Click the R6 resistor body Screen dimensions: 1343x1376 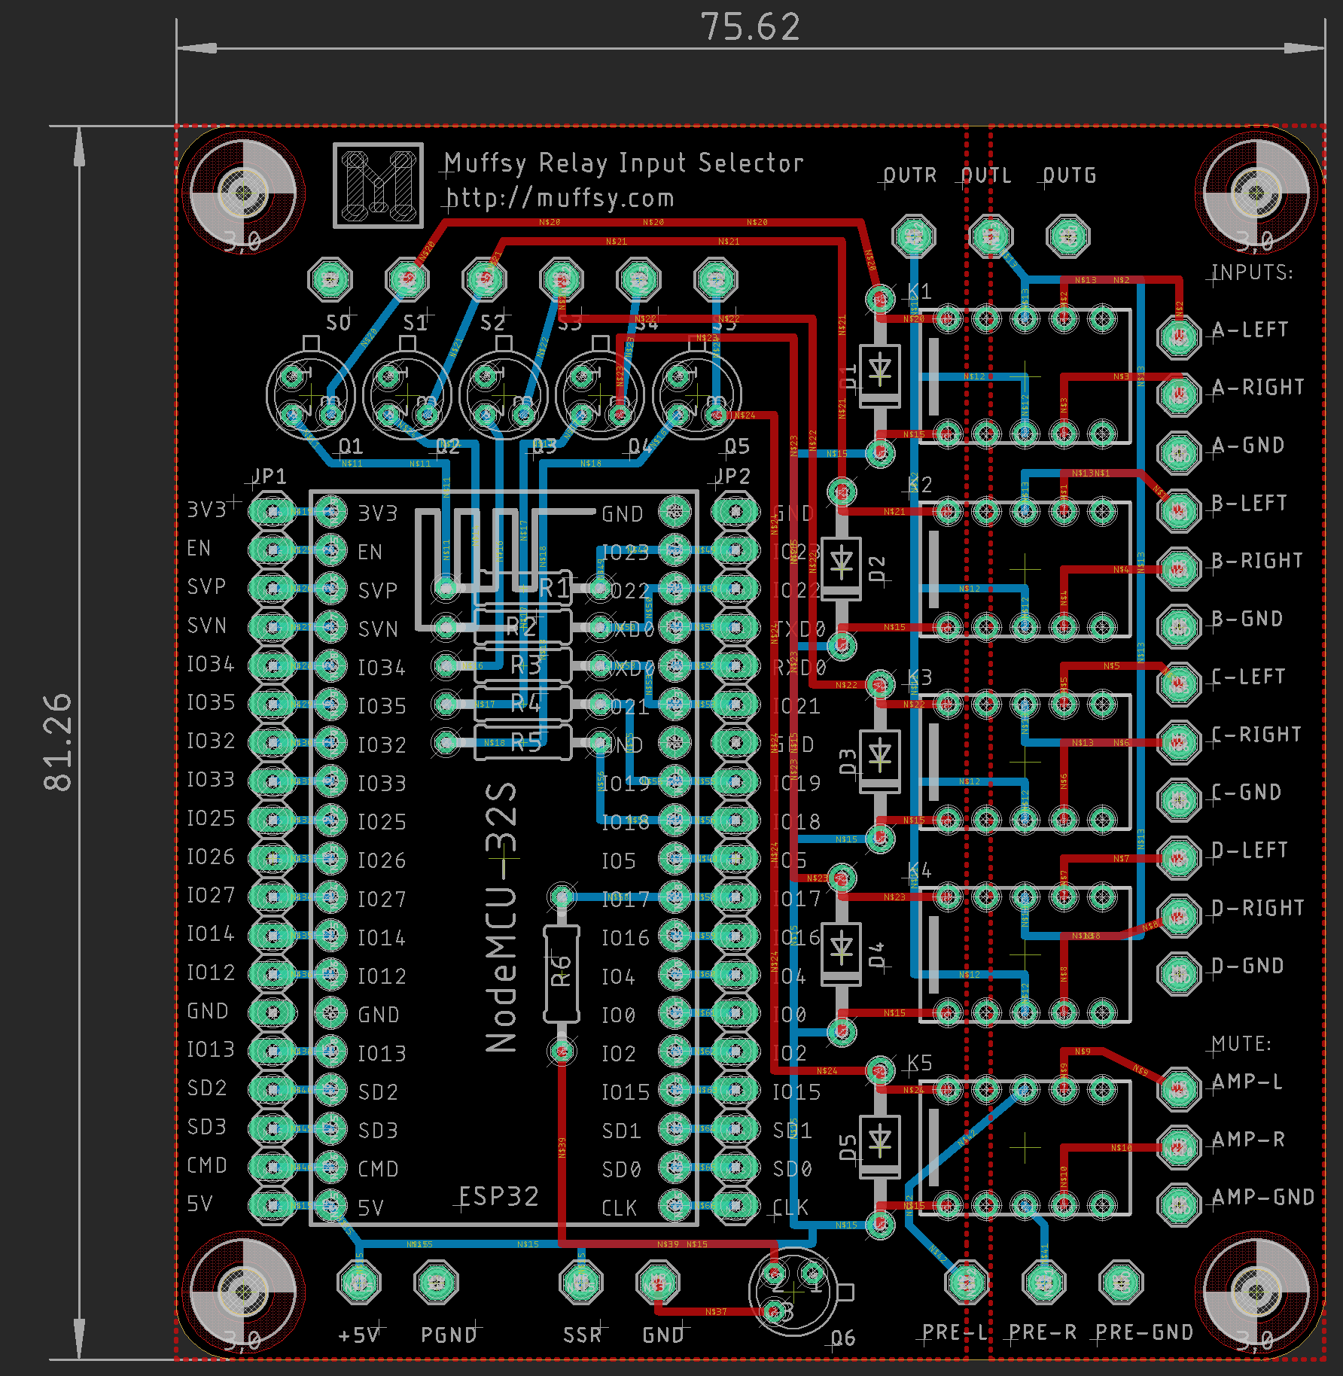(x=562, y=973)
